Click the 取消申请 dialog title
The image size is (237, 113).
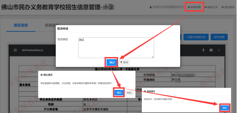click(x=63, y=29)
